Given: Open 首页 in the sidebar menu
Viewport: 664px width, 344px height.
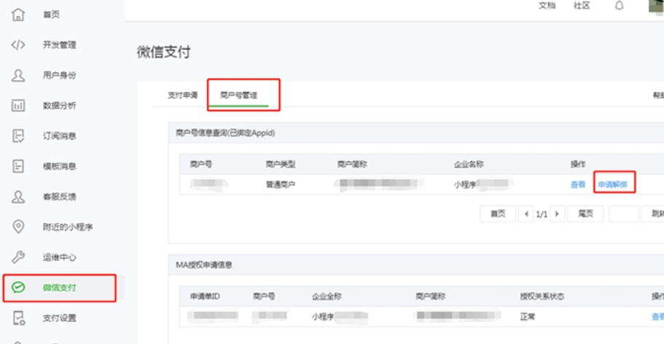Looking at the screenshot, I should [x=51, y=15].
